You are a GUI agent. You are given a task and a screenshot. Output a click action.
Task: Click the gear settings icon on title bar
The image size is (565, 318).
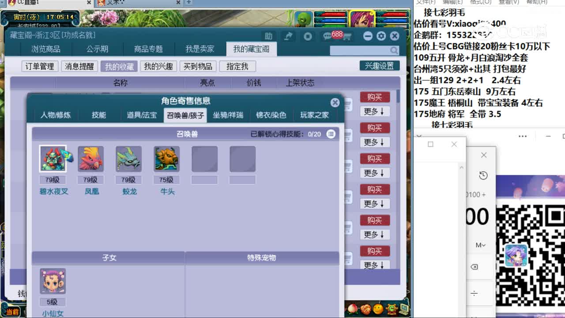(x=380, y=36)
